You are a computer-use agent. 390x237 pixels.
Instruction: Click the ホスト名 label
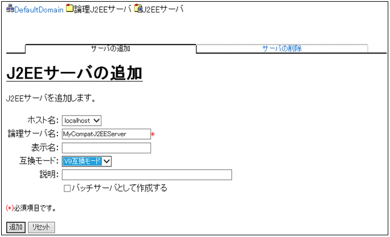(43, 120)
